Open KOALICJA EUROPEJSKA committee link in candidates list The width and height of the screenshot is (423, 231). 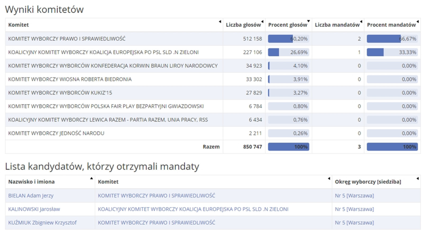pos(193,209)
